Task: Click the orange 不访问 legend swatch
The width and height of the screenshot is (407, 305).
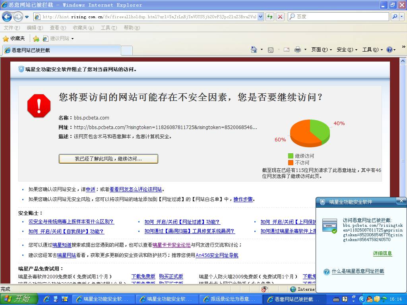Action: 291,162
